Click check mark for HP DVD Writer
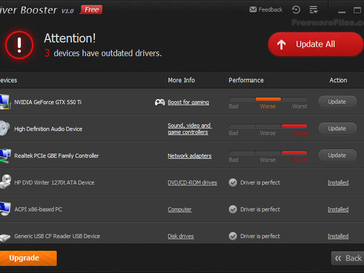The height and width of the screenshot is (273, 364). coord(233,182)
